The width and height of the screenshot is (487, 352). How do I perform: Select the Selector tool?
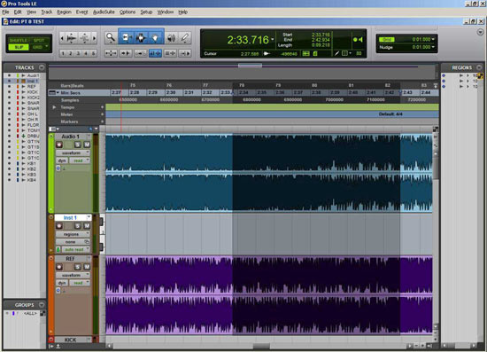click(x=141, y=38)
